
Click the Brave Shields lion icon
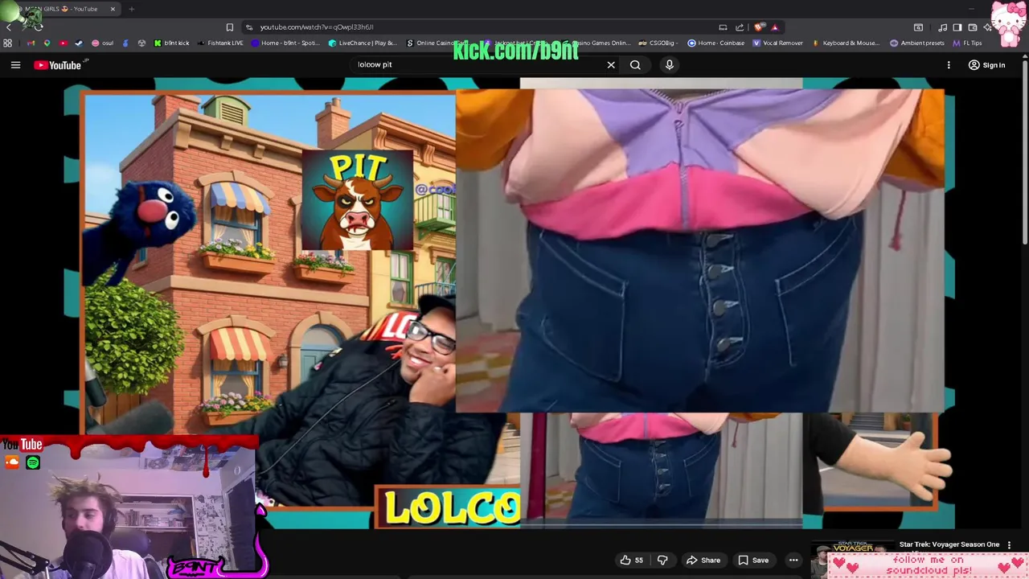coord(760,27)
